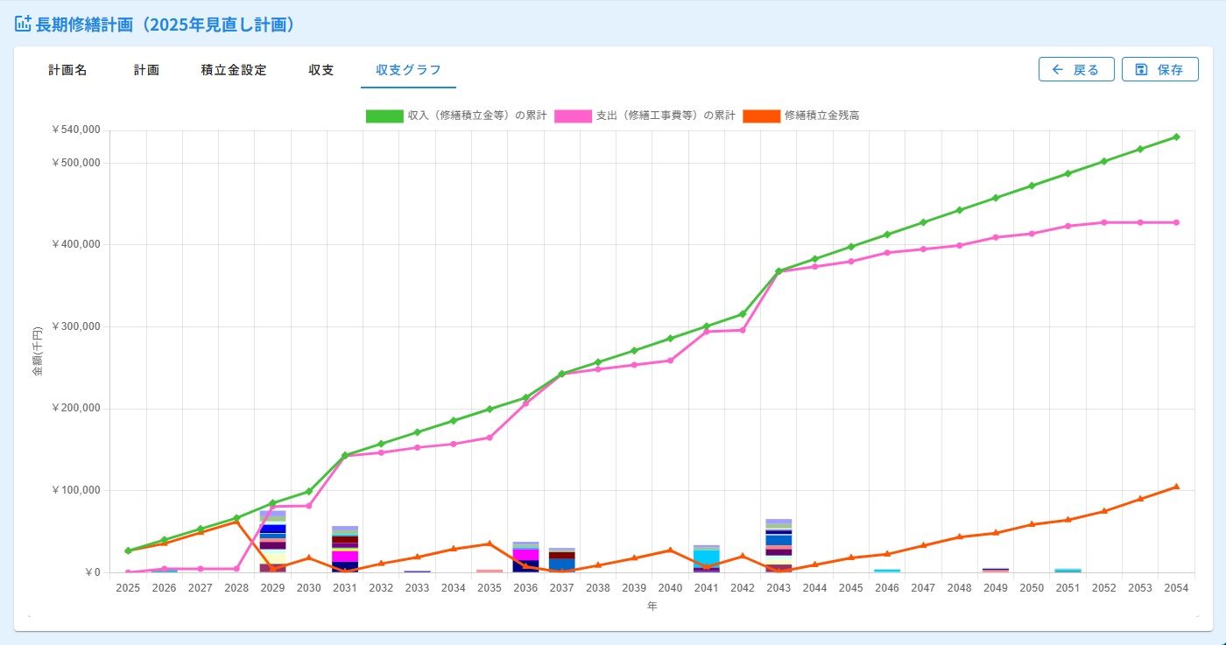Click the stacked bar for year 2029
Image resolution: width=1226 pixels, height=645 pixels.
click(x=272, y=542)
